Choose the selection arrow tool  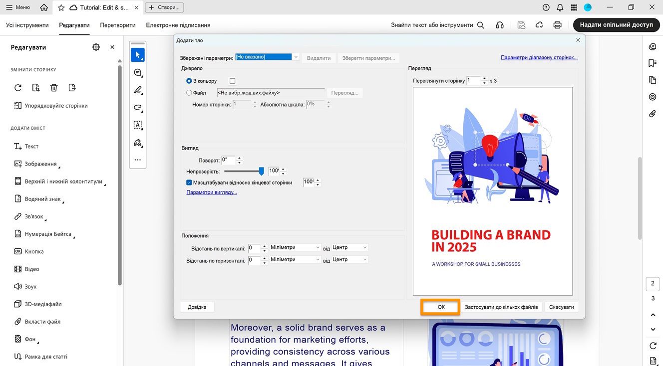(x=138, y=55)
